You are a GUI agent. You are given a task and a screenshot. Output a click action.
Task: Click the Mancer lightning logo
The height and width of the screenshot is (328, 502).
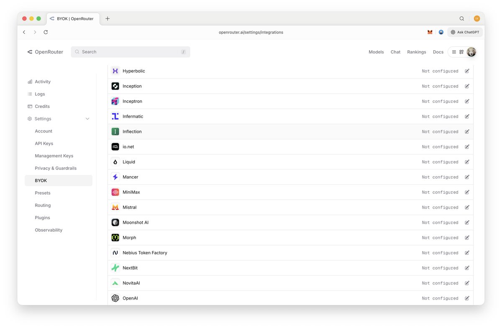coord(115,177)
